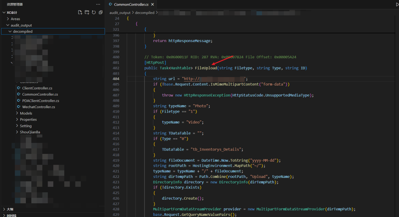The height and width of the screenshot is (217, 399).
Task: Expand the Models folder
Action: pyautogui.click(x=17, y=113)
